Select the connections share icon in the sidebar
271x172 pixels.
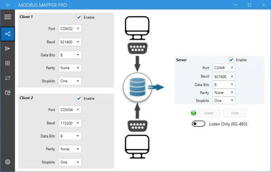coord(7,34)
